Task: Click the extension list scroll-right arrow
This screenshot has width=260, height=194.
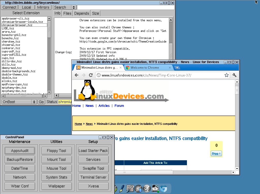Action: coord(45,96)
